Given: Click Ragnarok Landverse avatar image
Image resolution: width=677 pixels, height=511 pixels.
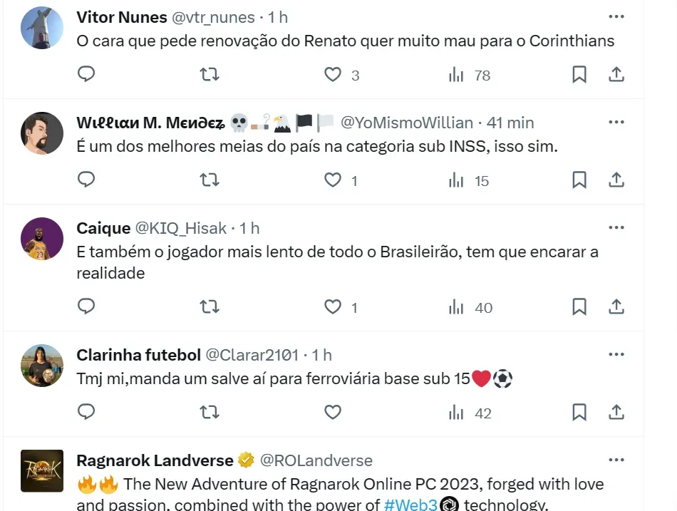Looking at the screenshot, I should pos(42,470).
